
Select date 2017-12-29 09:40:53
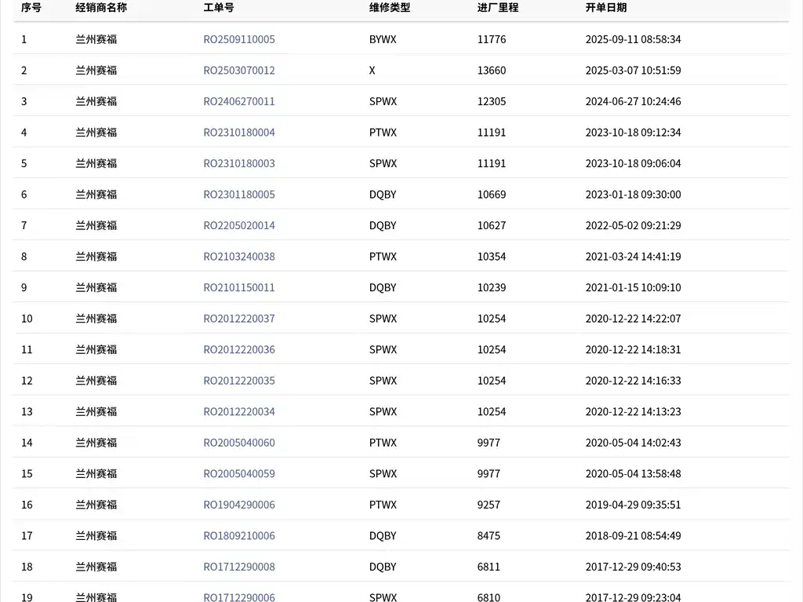tap(633, 567)
